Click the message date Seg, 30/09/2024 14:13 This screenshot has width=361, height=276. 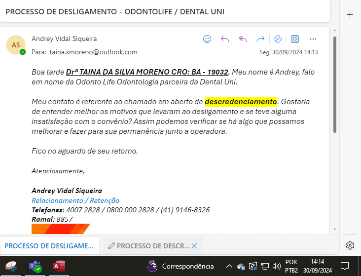click(289, 52)
